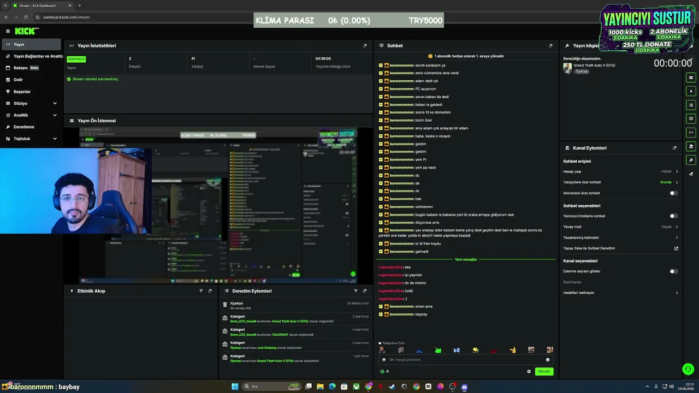Filter the Denetim Eylemleri list

(x=356, y=291)
